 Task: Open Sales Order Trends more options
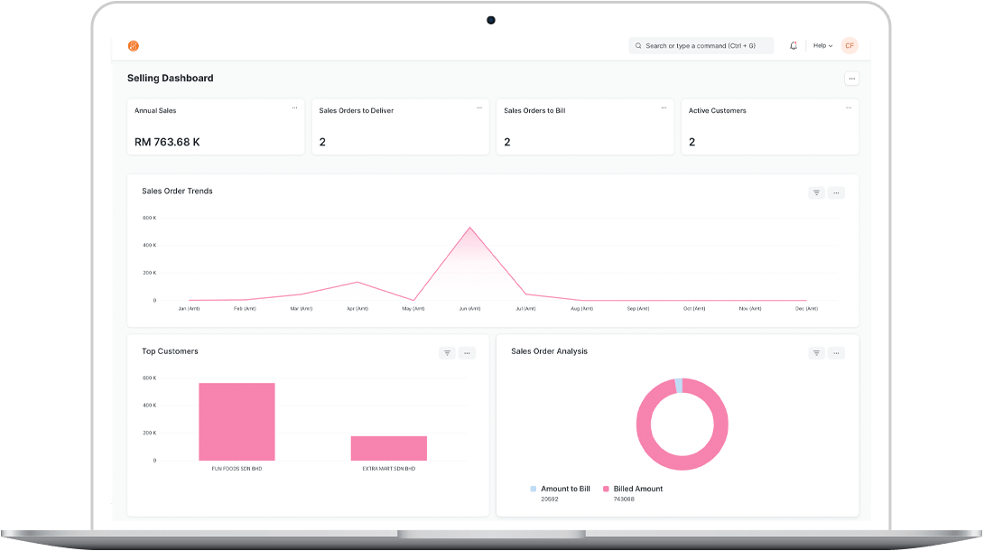(836, 192)
